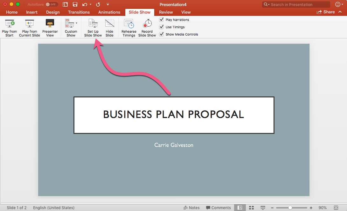Start Rehearse Timings
347x211 pixels.
[x=129, y=24]
